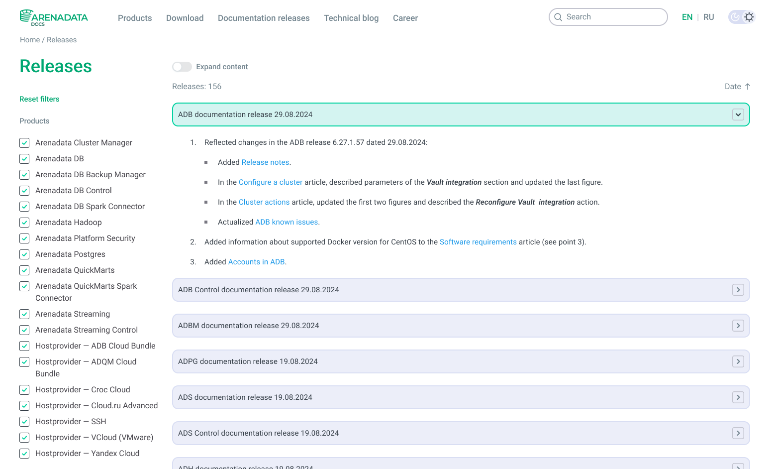Uncheck Arenadata Streaming checkbox
This screenshot has height=469, width=776.
tap(24, 314)
